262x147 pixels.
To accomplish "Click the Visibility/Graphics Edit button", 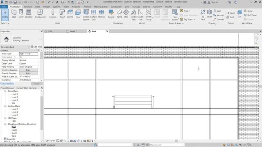I will (x=28, y=70).
